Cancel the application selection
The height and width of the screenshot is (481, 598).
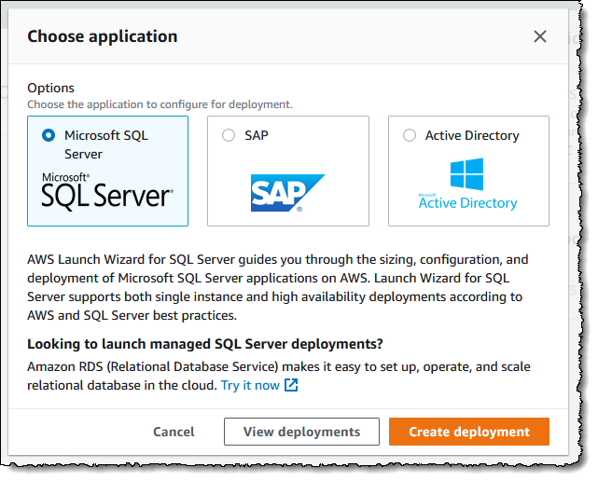point(174,432)
